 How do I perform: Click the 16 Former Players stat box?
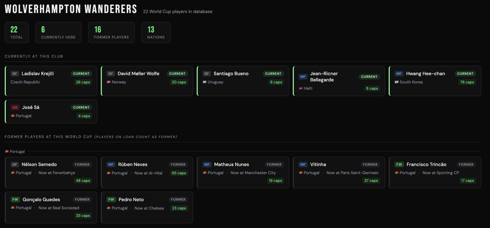click(x=111, y=33)
